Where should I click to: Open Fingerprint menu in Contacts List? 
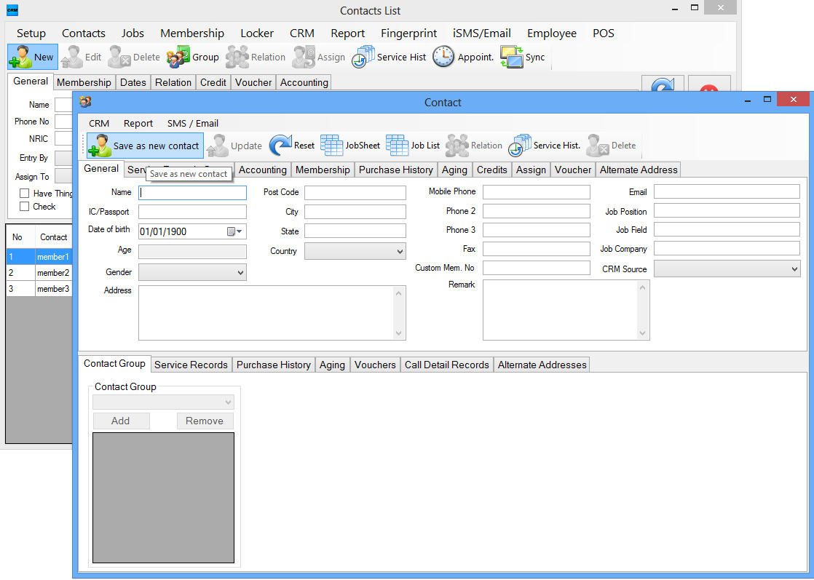point(409,33)
